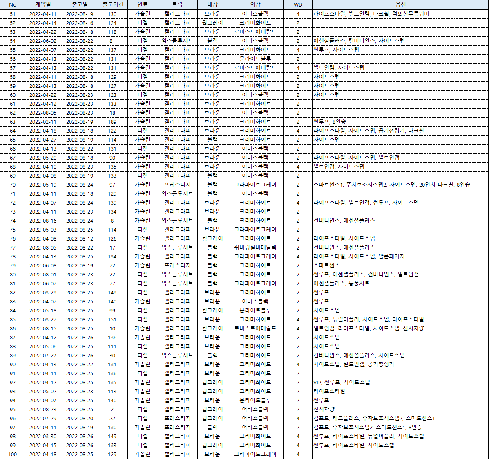
Task: Click options '에센셜플러스, 통풍시트' in row 81
Action: coord(342,284)
